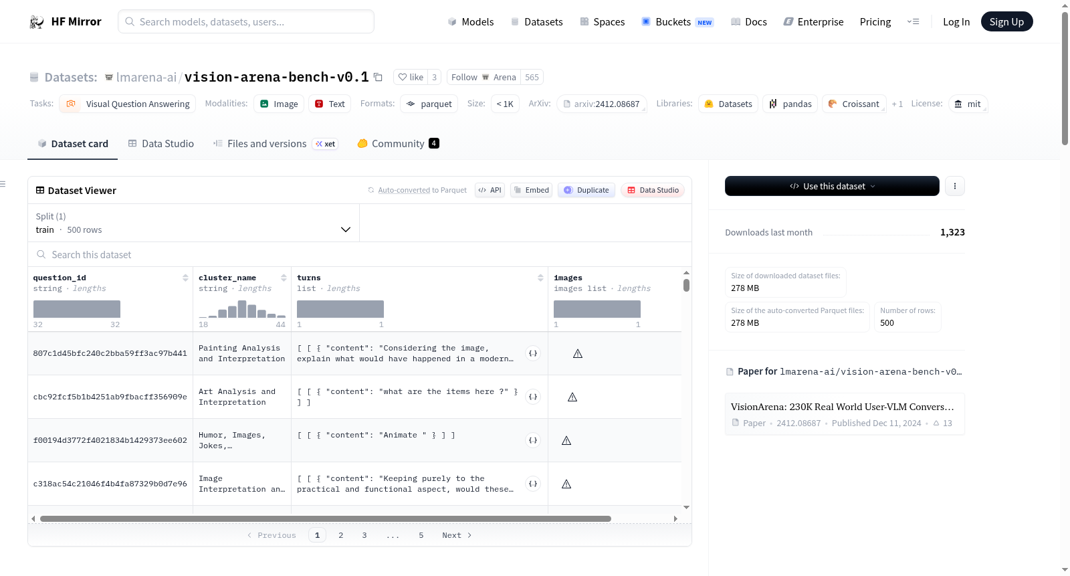
Task: Click the Log In link
Action: click(x=956, y=21)
